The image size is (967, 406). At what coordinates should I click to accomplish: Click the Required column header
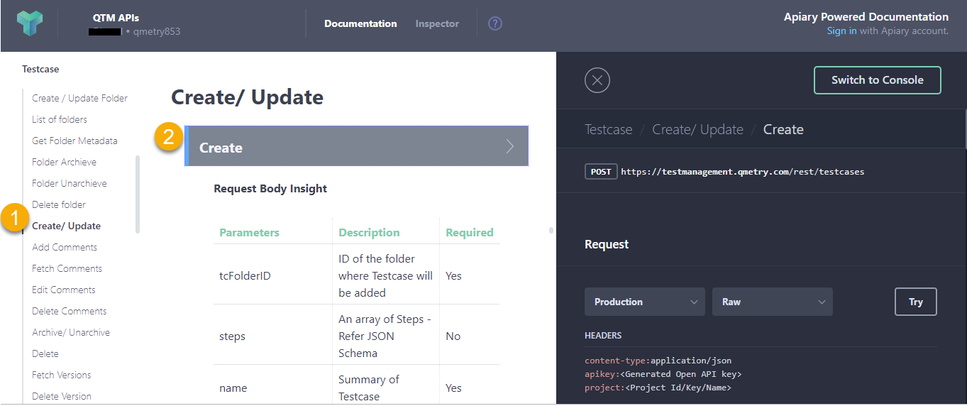[x=469, y=232]
